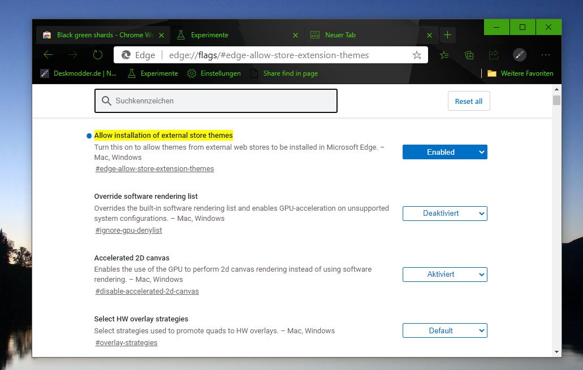This screenshot has height=370, width=583.
Task: Open the Aktiviert dropdown for 2D canvas
Action: (x=444, y=275)
